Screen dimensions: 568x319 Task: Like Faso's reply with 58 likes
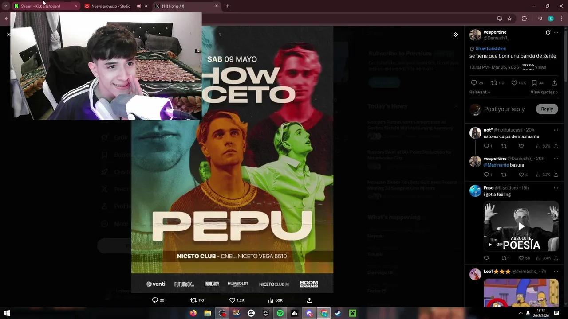tap(524, 258)
